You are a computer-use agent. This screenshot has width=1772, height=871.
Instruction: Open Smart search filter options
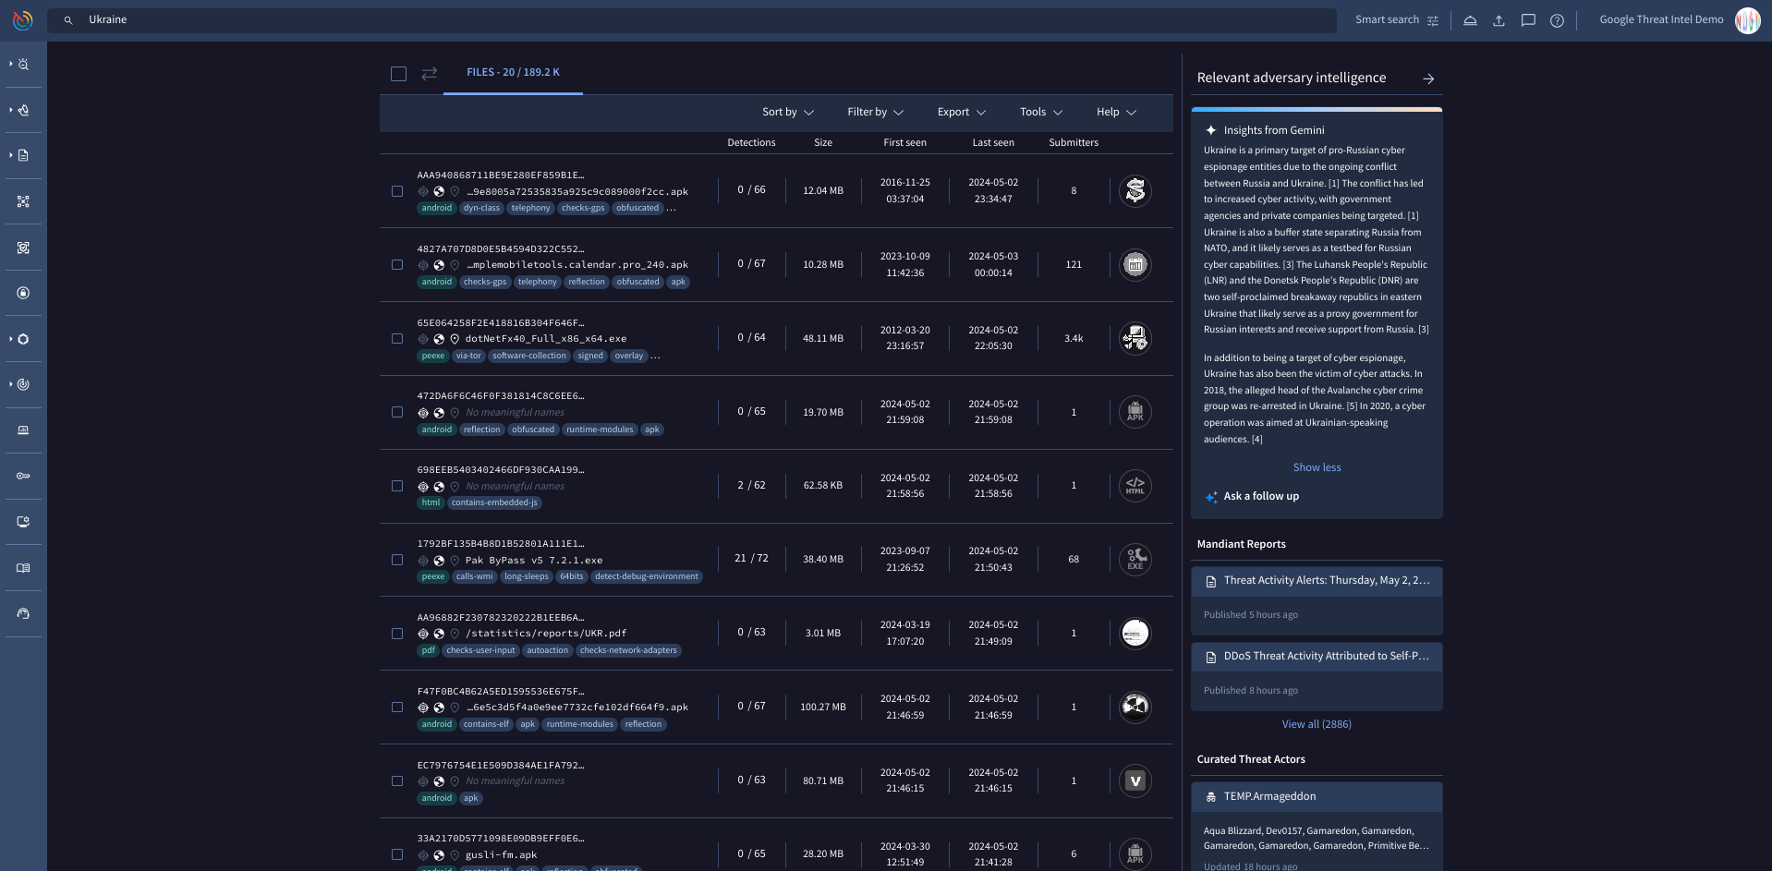(x=1432, y=19)
